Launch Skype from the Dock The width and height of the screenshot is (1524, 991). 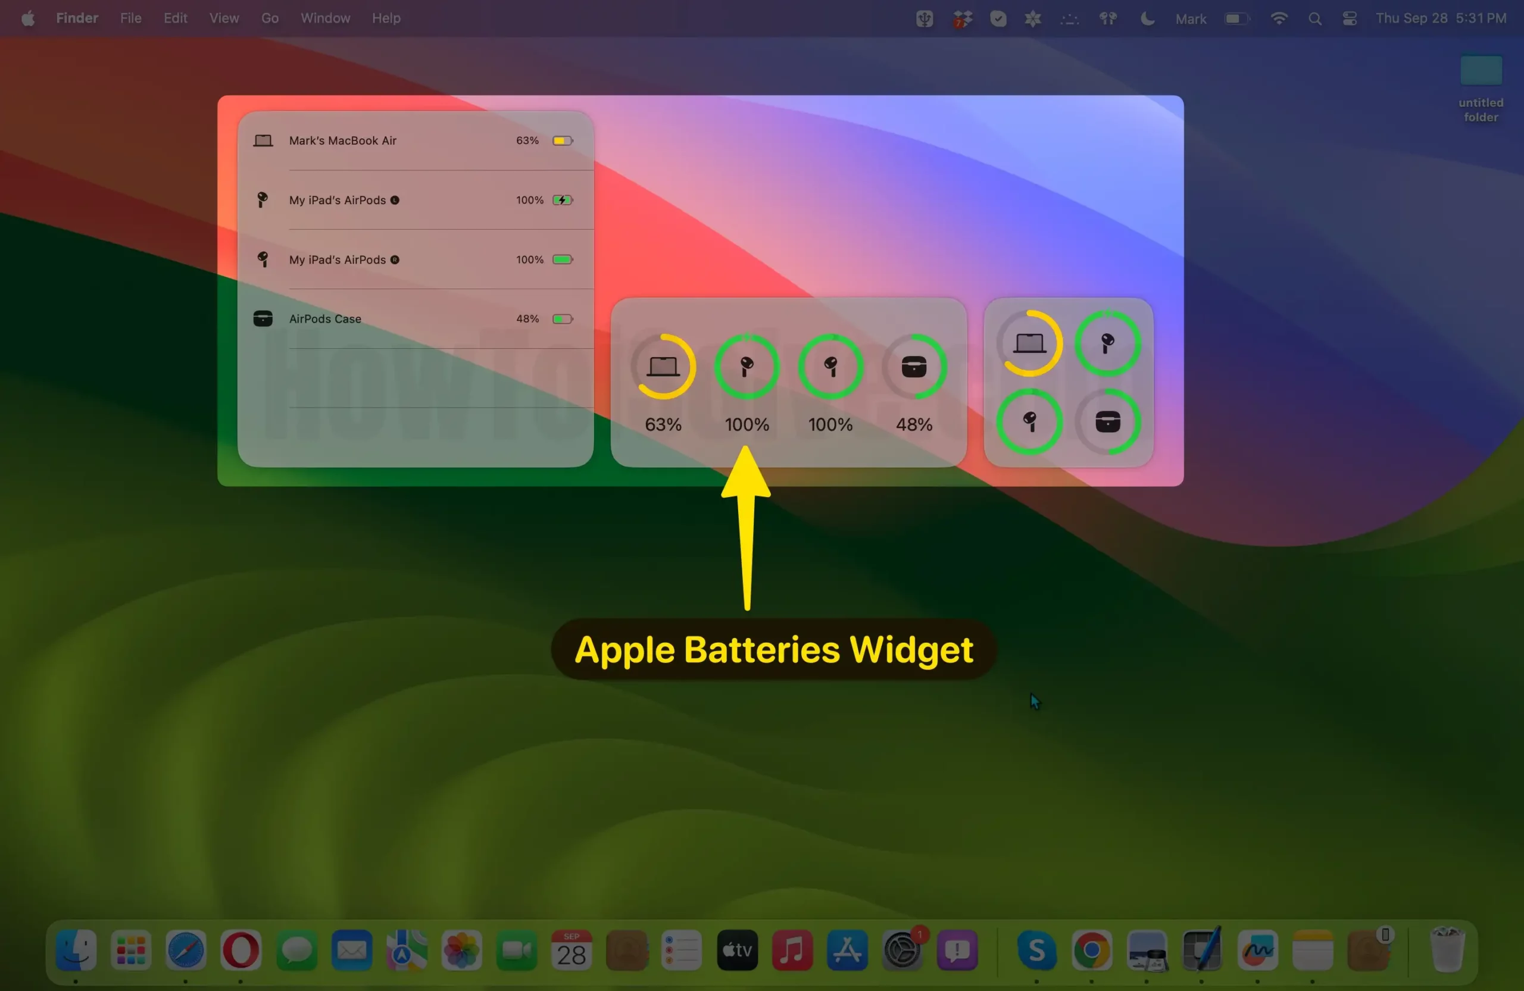(x=1036, y=950)
